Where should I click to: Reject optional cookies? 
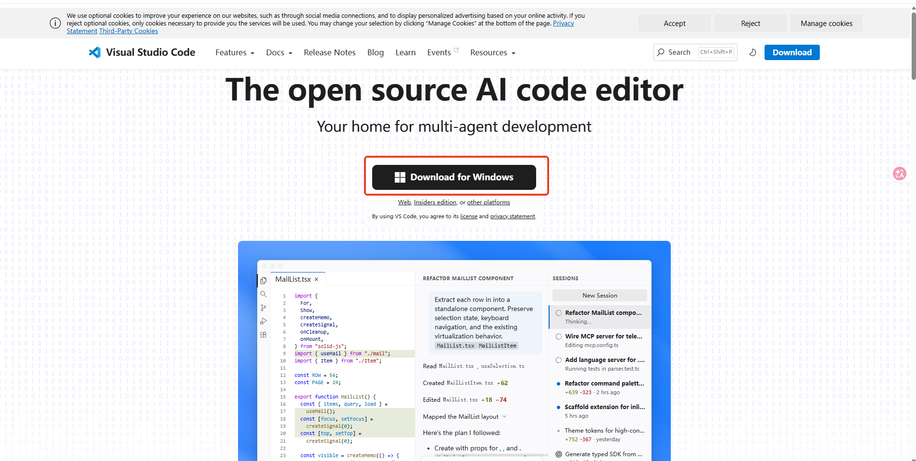click(751, 23)
